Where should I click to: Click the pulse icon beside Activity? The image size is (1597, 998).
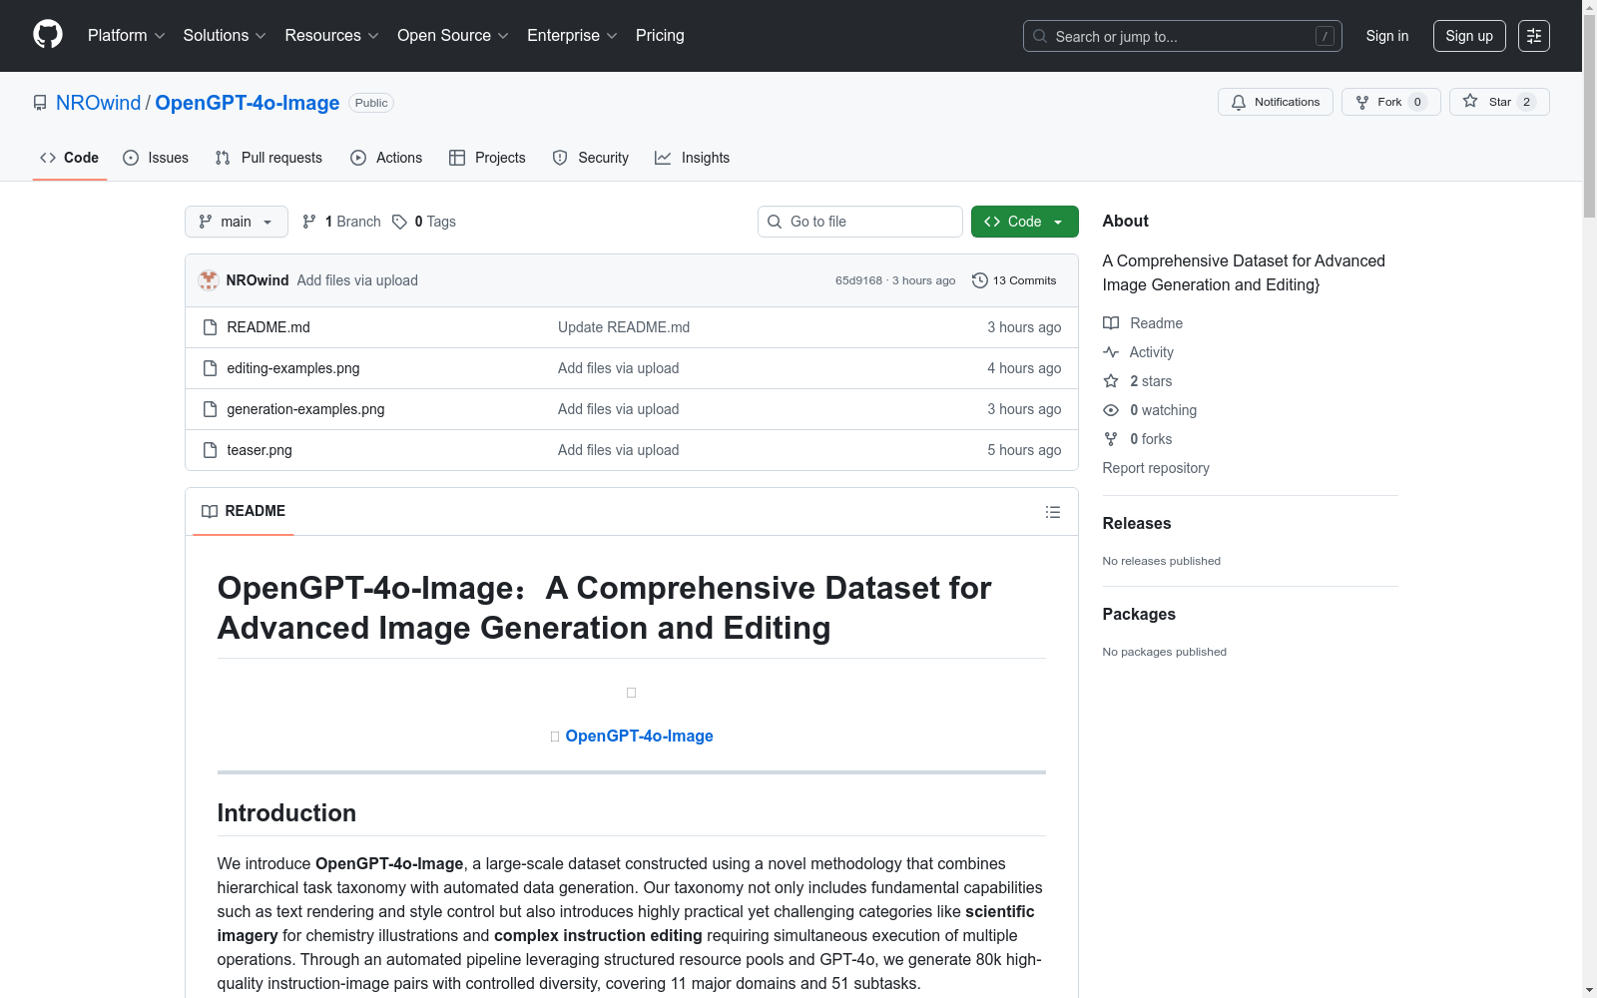[x=1111, y=352]
